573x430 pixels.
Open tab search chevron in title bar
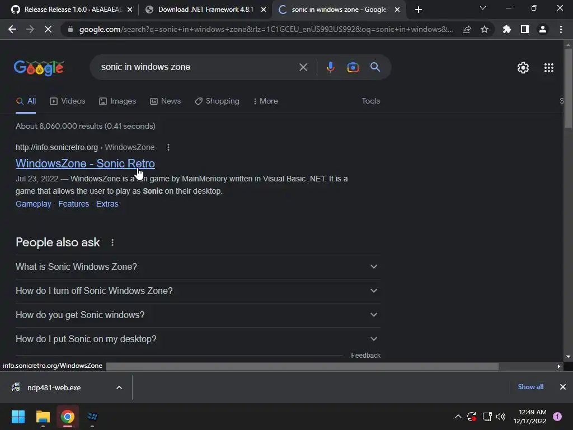point(483,8)
